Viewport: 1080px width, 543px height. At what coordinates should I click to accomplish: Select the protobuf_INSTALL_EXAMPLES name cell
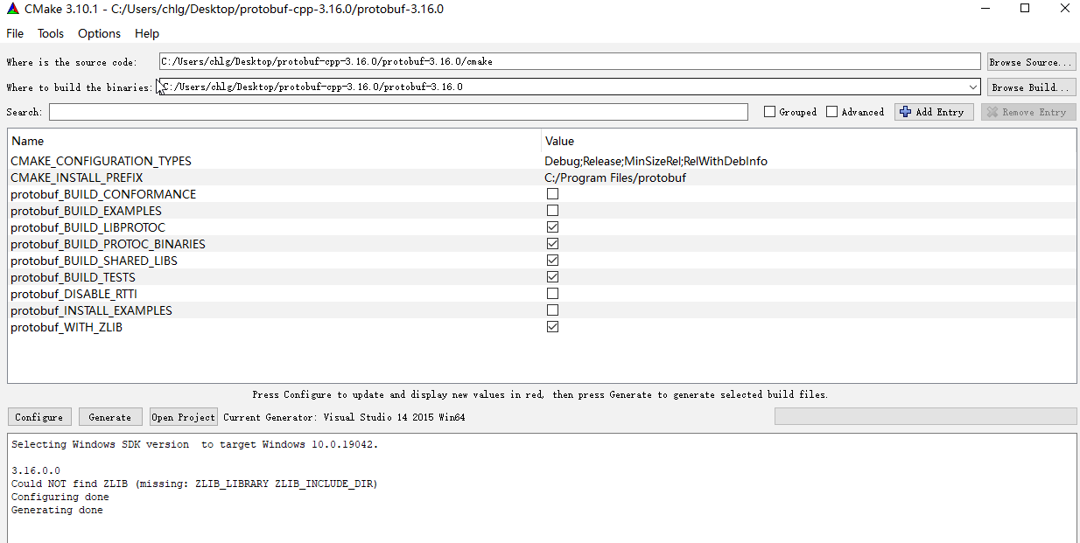coord(91,310)
